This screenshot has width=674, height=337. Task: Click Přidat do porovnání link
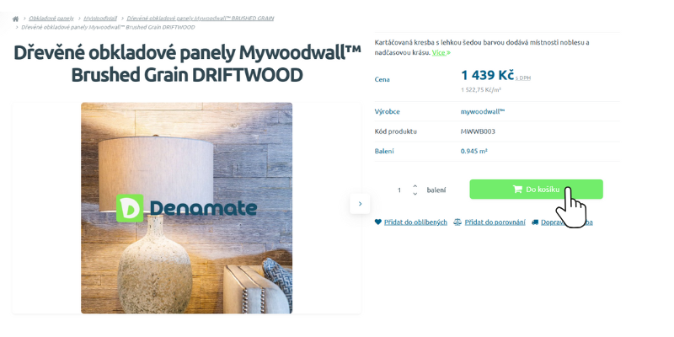click(495, 222)
